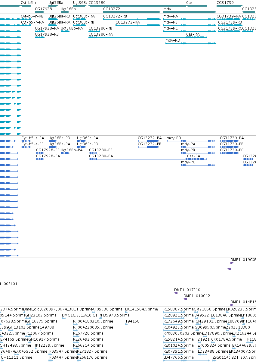
Task: Click protein label Ugt36Ba-PB
Action: [x=60, y=138]
